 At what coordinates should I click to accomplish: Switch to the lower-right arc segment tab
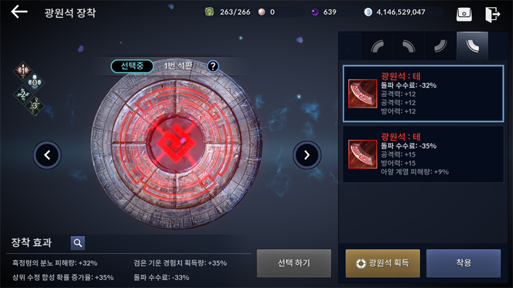441,46
